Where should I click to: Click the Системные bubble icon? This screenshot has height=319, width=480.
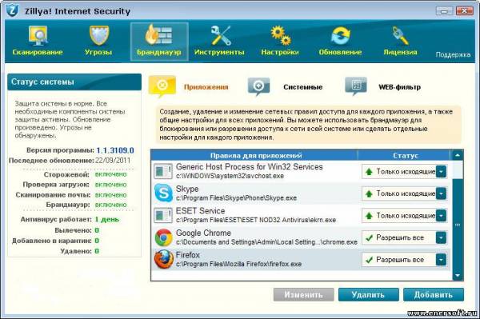(x=258, y=86)
